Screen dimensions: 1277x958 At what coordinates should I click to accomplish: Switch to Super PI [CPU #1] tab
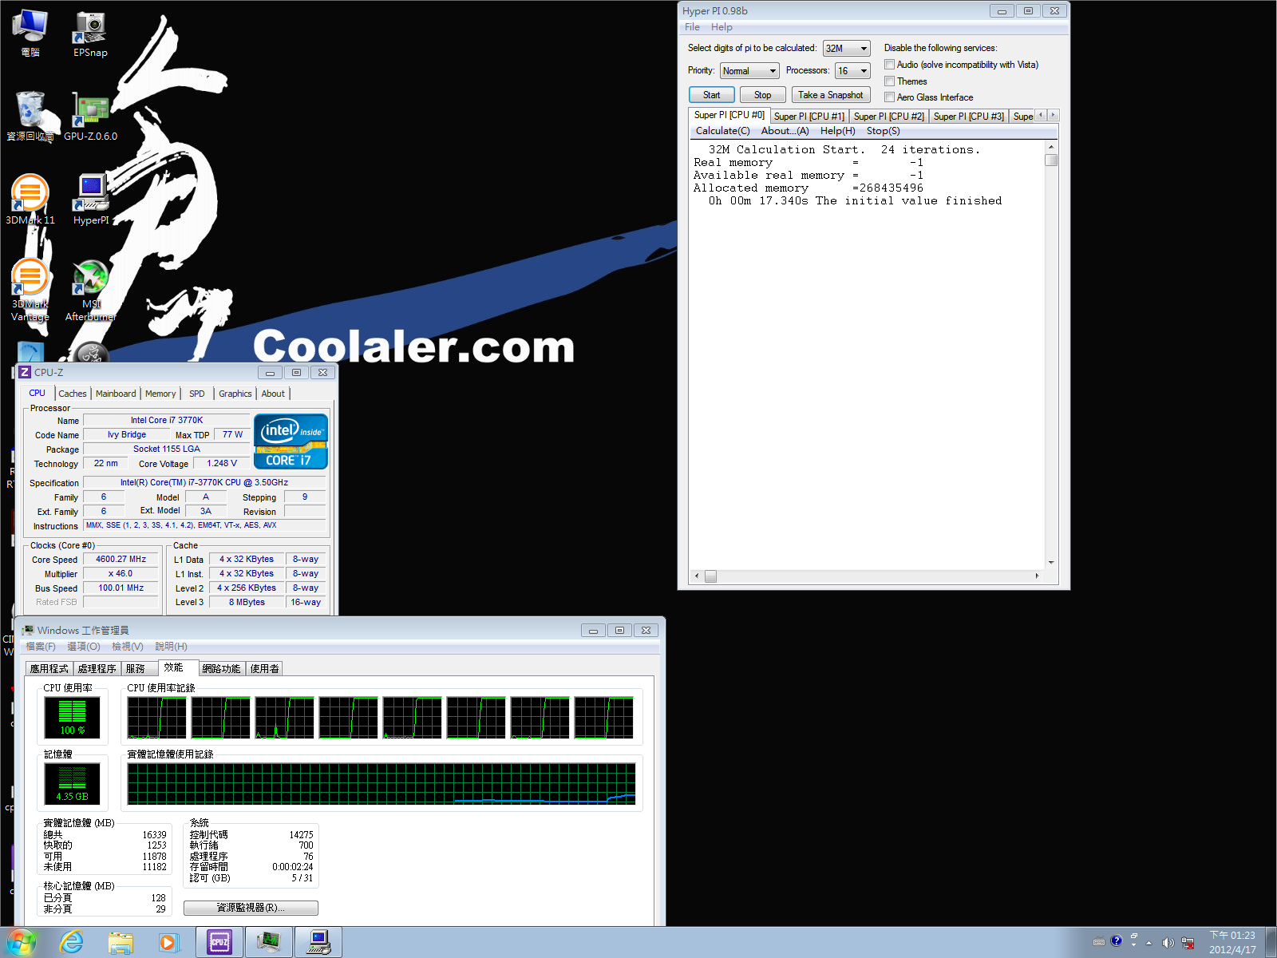point(809,117)
